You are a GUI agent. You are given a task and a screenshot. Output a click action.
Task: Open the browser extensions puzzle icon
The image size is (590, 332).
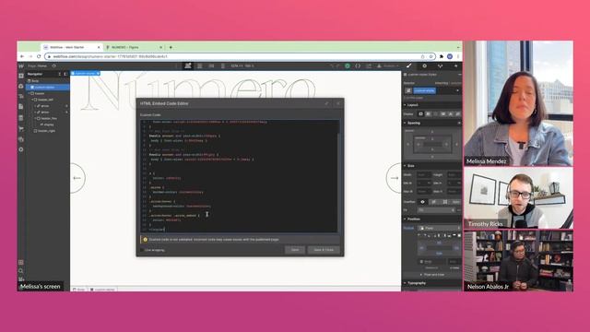pos(442,56)
